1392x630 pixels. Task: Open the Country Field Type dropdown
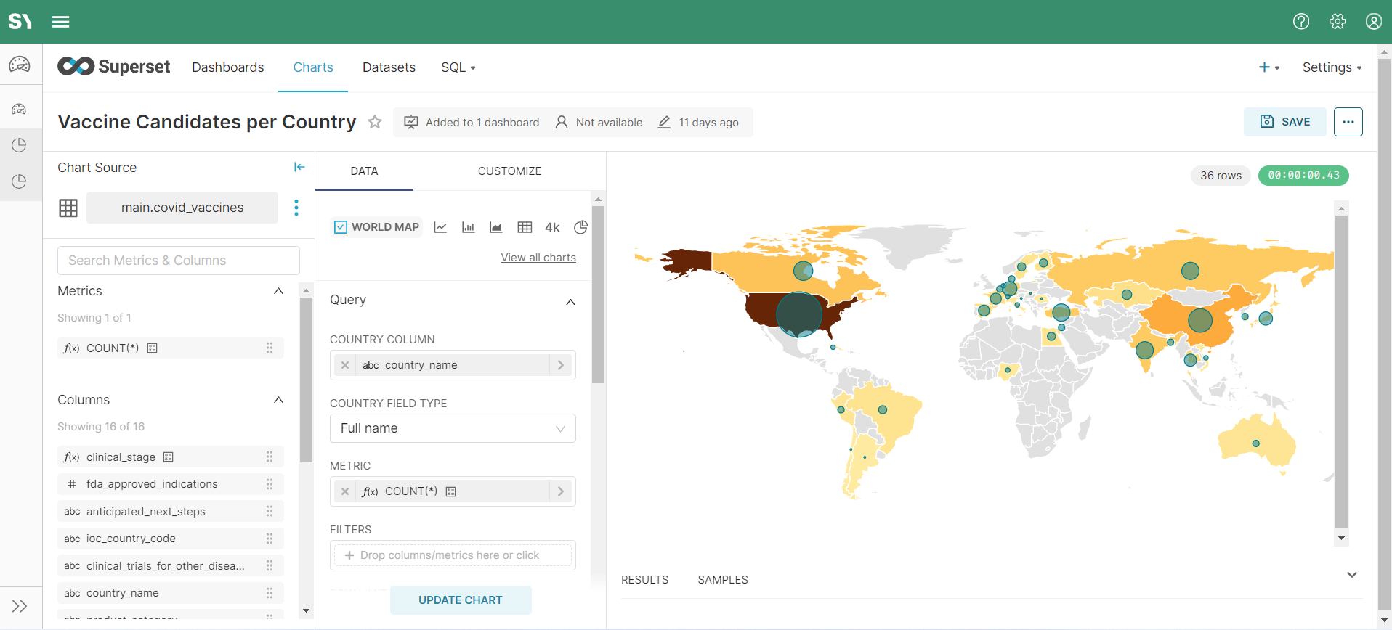(452, 428)
